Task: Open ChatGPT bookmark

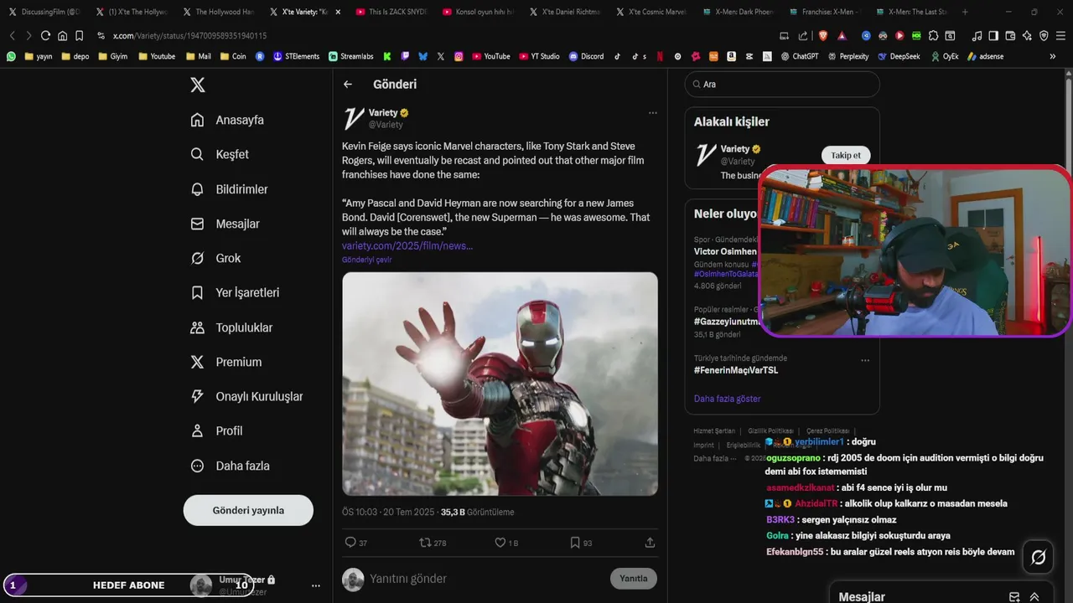Action: pos(800,56)
